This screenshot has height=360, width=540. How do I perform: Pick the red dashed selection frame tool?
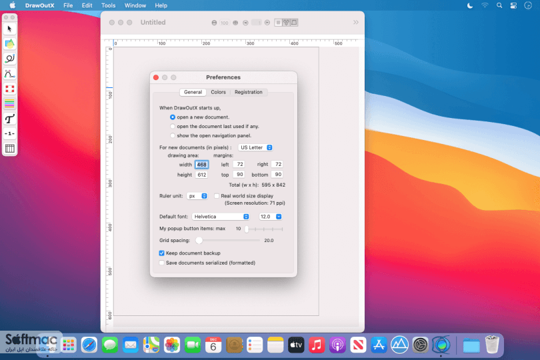(9, 89)
